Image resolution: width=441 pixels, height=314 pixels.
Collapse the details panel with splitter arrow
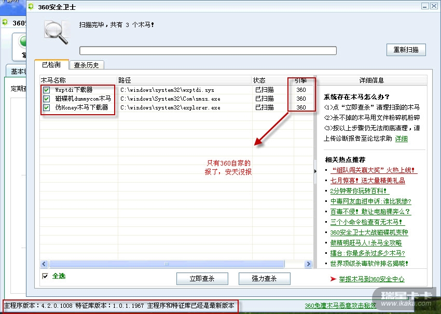point(315,171)
